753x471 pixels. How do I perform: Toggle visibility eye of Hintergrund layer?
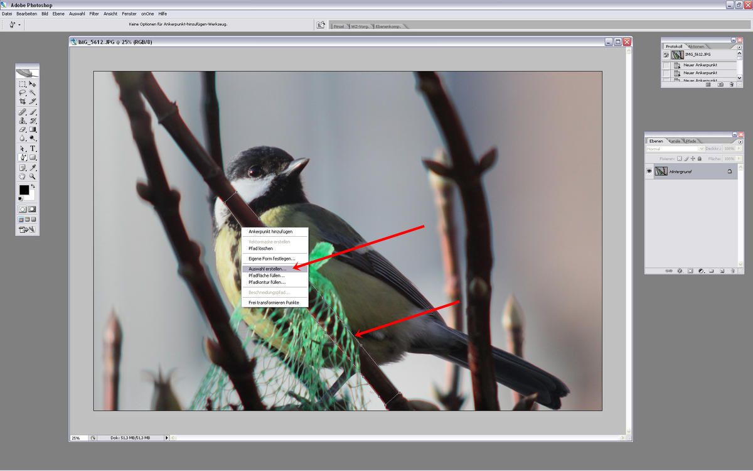pyautogui.click(x=649, y=171)
